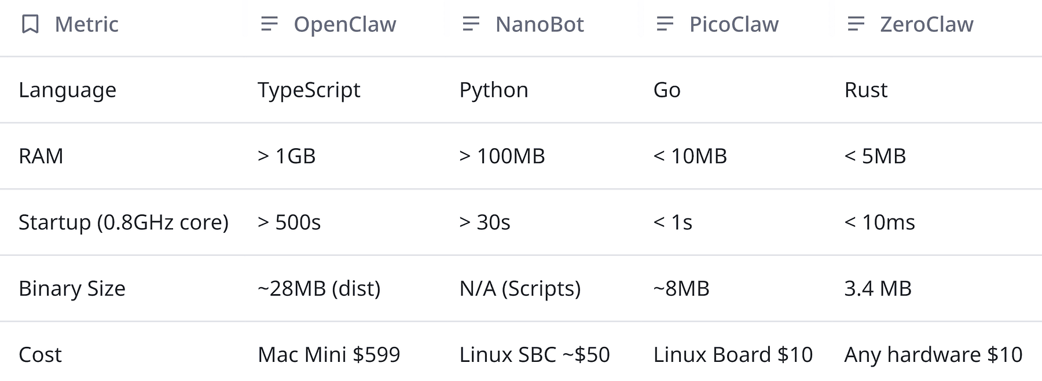This screenshot has height=381, width=1042.
Task: Click the Python cell under NanoBot
Action: pyautogui.click(x=493, y=90)
